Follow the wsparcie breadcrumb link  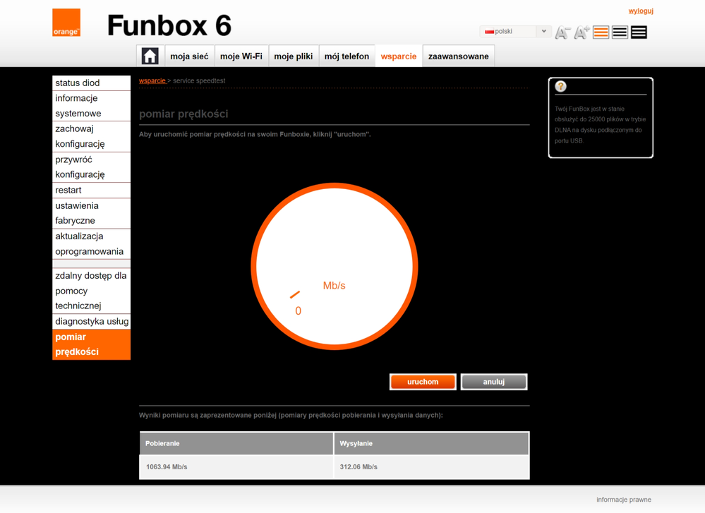[152, 81]
